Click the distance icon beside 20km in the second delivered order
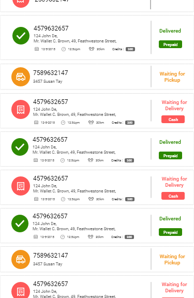 (91, 160)
